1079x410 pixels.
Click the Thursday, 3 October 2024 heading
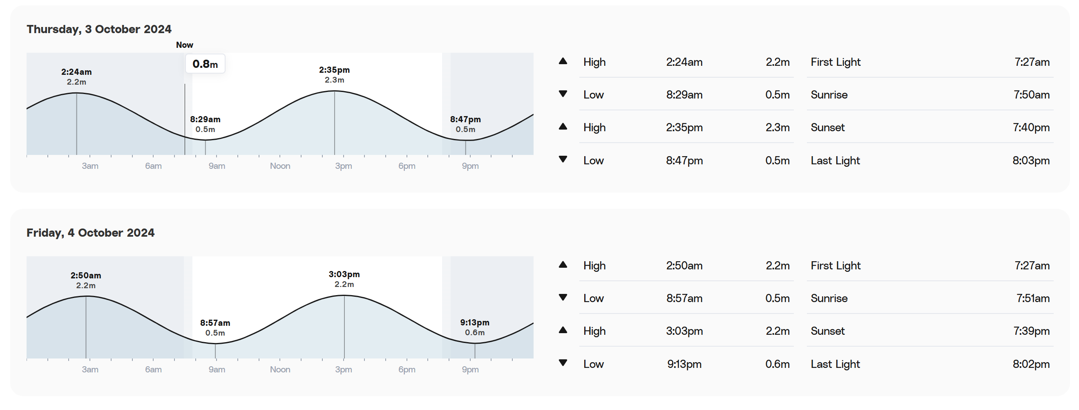tap(99, 29)
